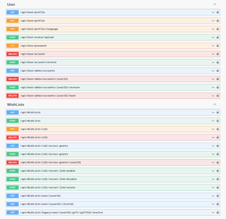Image resolution: width=226 pixels, height=219 pixels.
Task: Click lock on /api/WishLists/user/{userId}/{listId}
Action: 217,204
